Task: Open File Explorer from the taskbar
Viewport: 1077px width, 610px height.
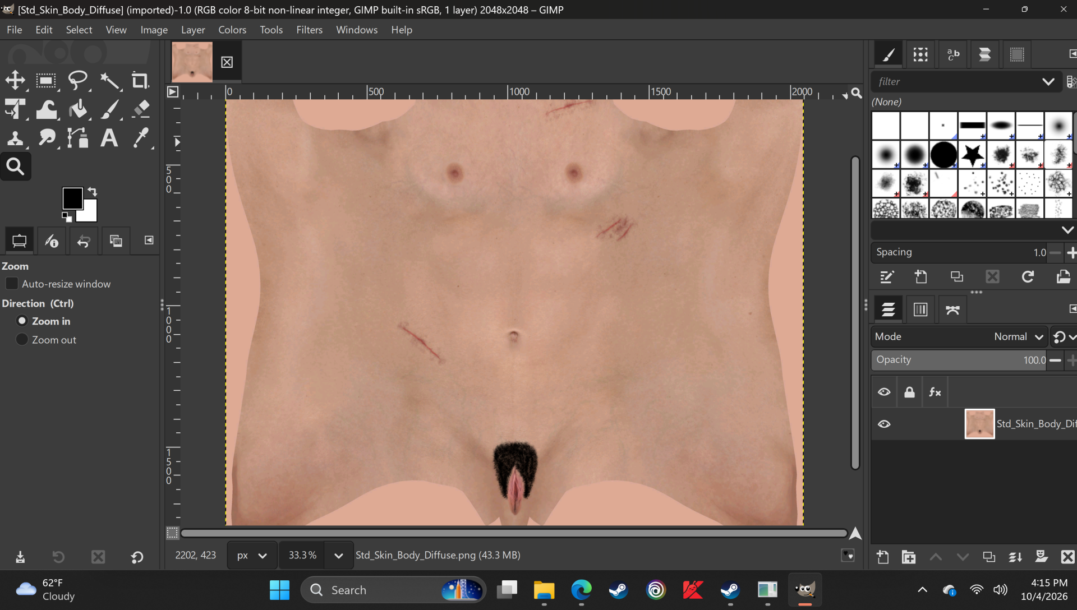Action: [x=544, y=590]
